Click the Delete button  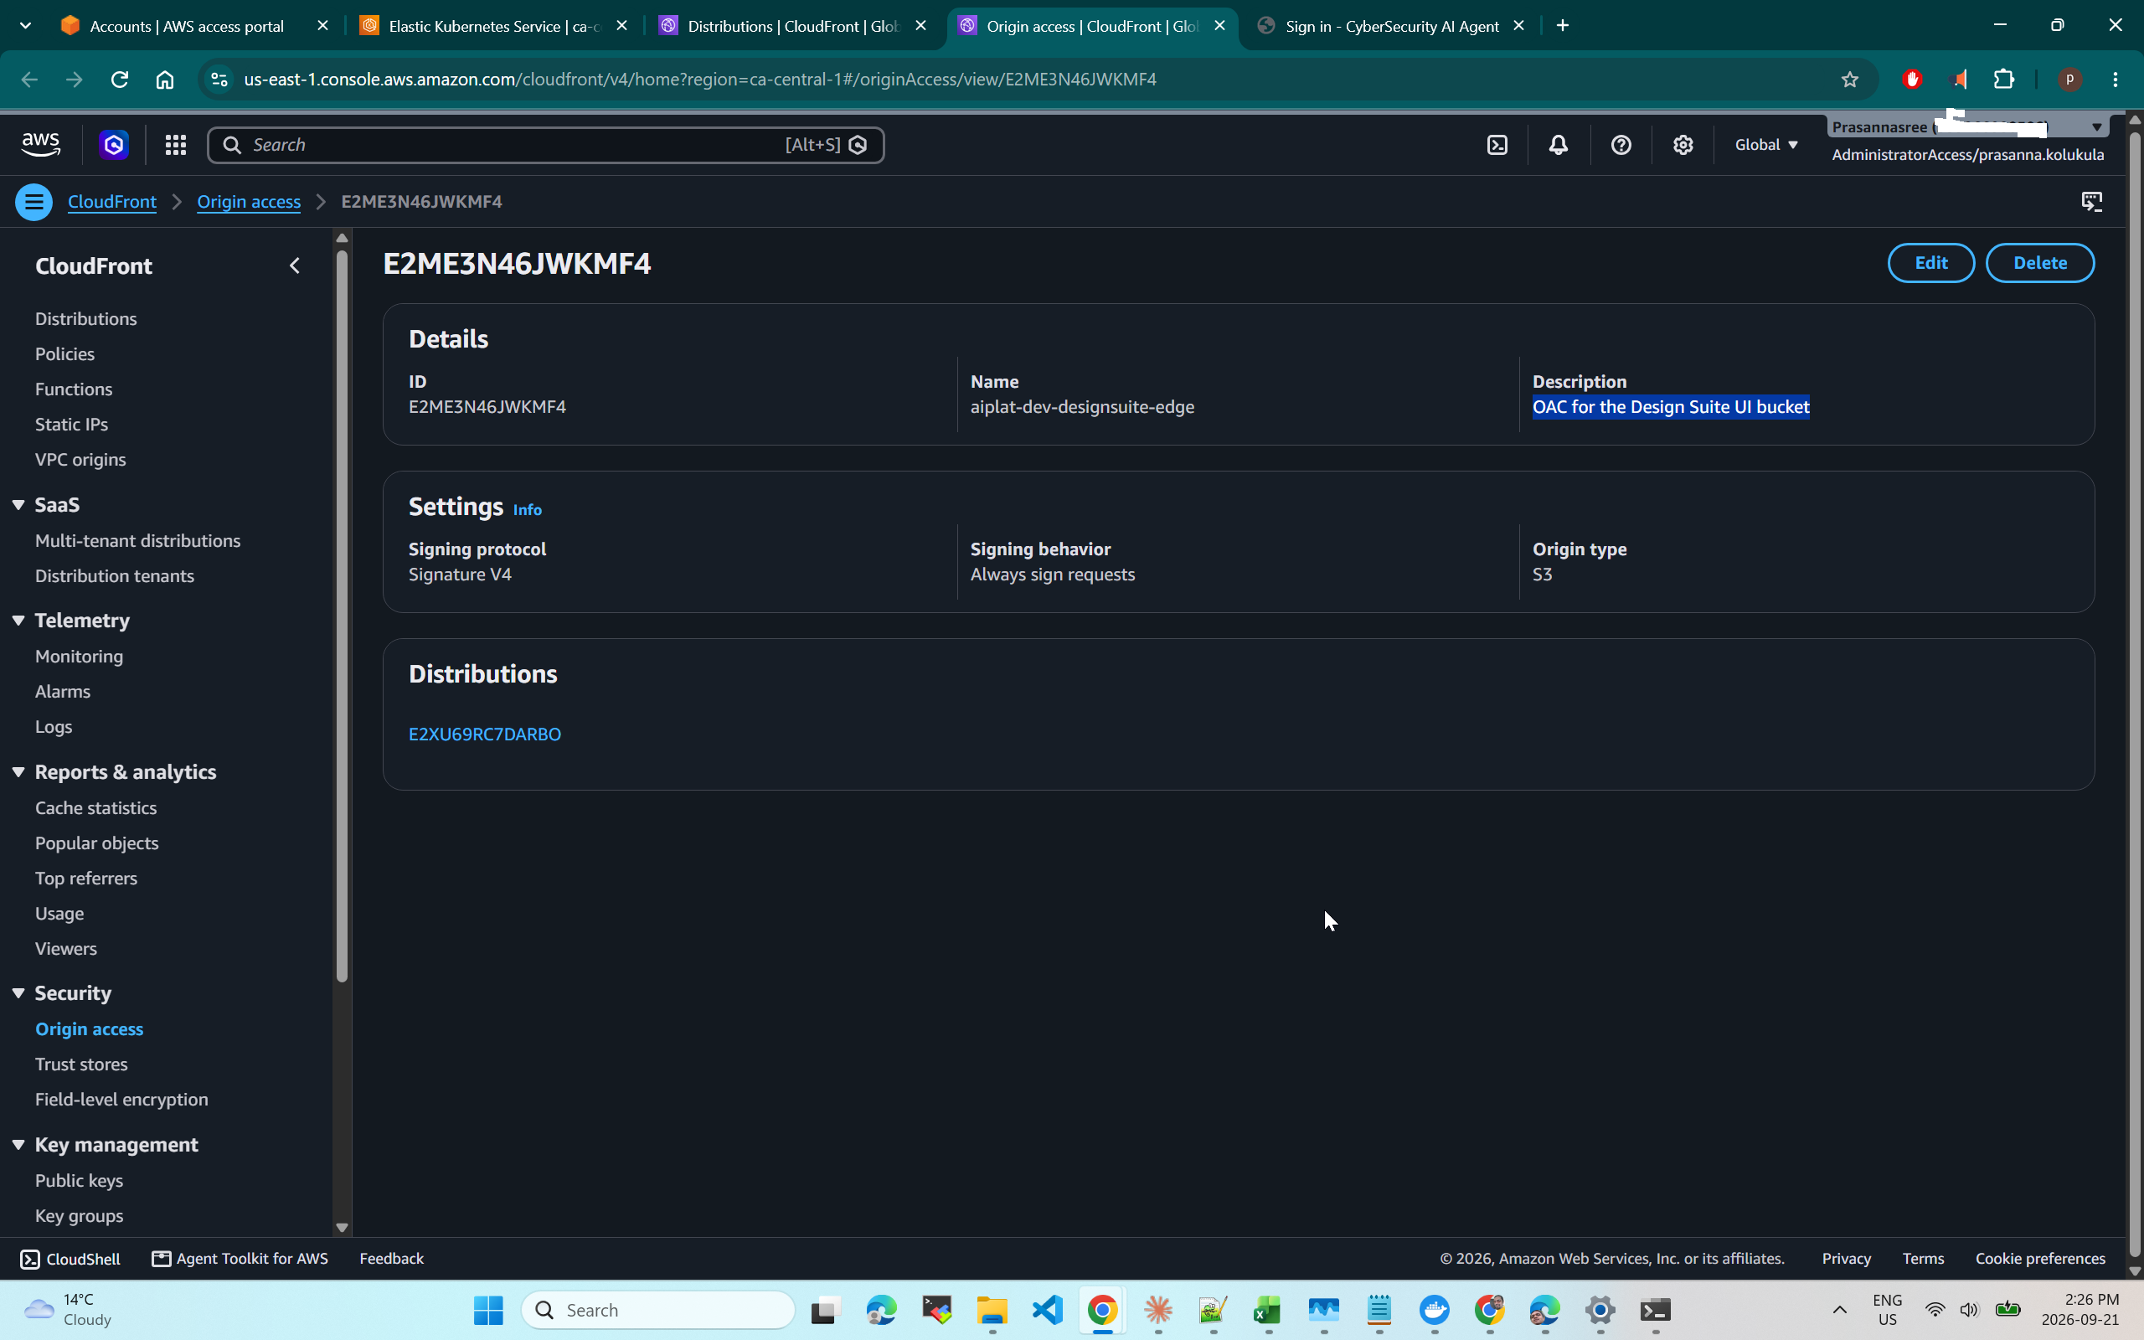pos(2039,263)
